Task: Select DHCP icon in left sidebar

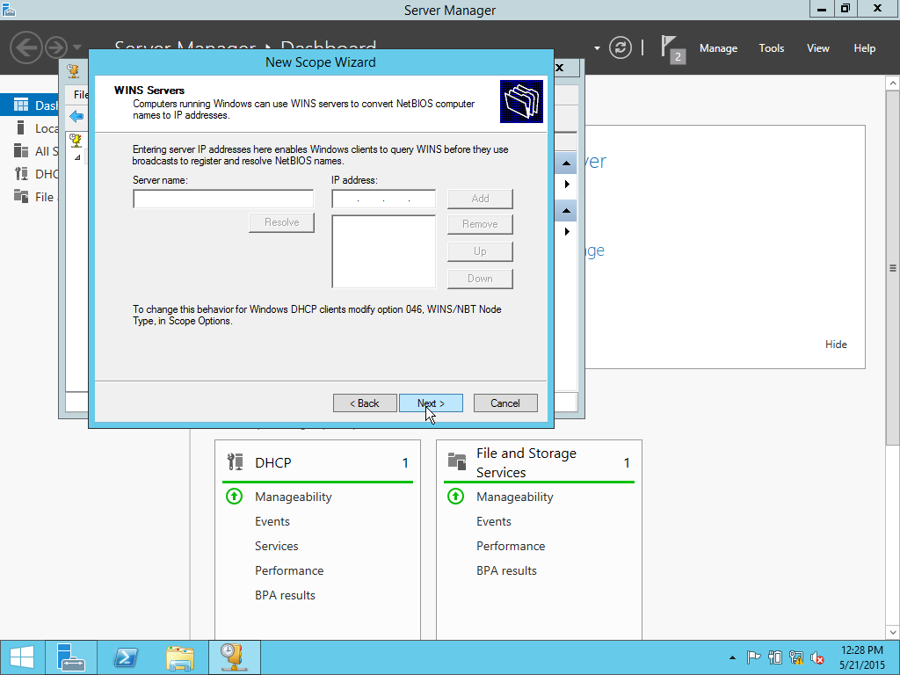Action: click(21, 174)
